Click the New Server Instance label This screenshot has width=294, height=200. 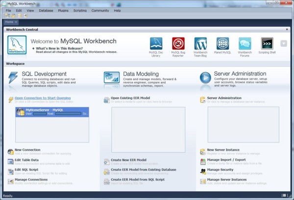223,150
